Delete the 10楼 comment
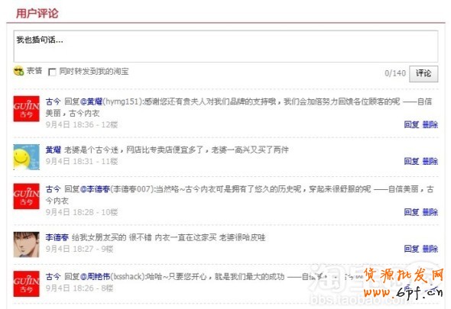Image resolution: width=451 pixels, height=309 pixels. click(430, 212)
